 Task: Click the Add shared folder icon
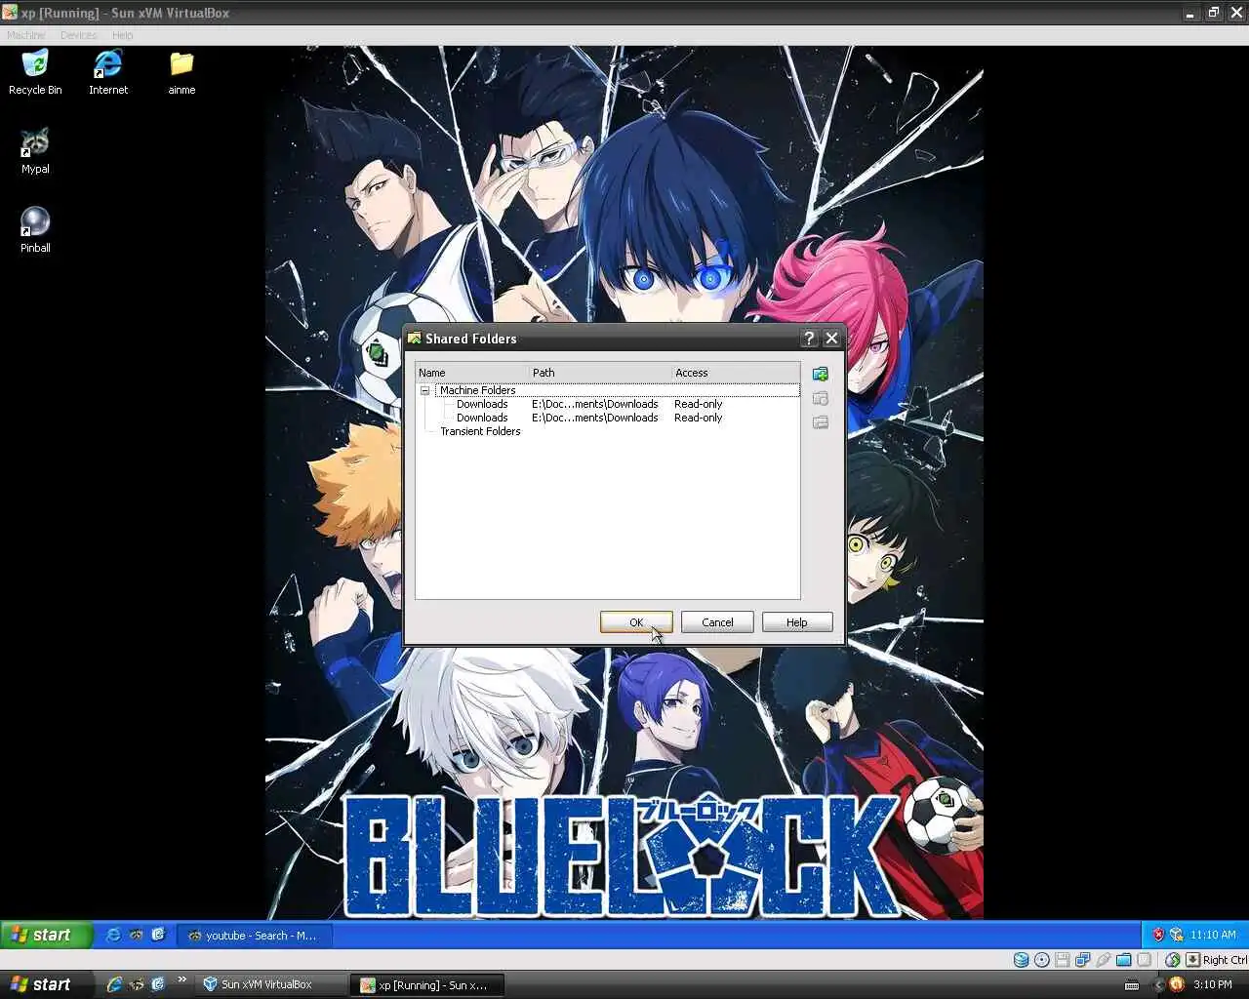[x=821, y=375]
